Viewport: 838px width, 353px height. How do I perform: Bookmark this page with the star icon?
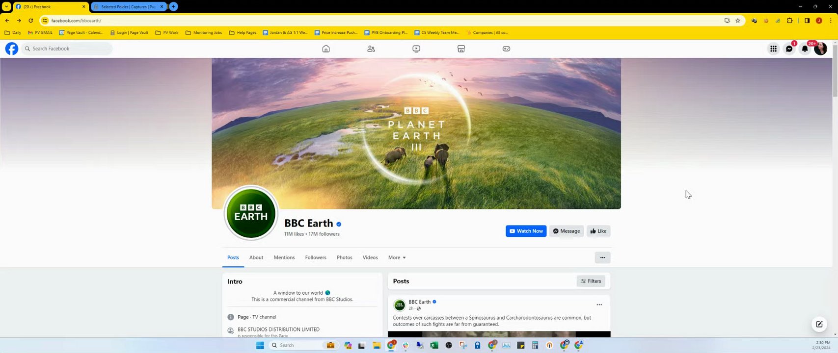tap(738, 21)
